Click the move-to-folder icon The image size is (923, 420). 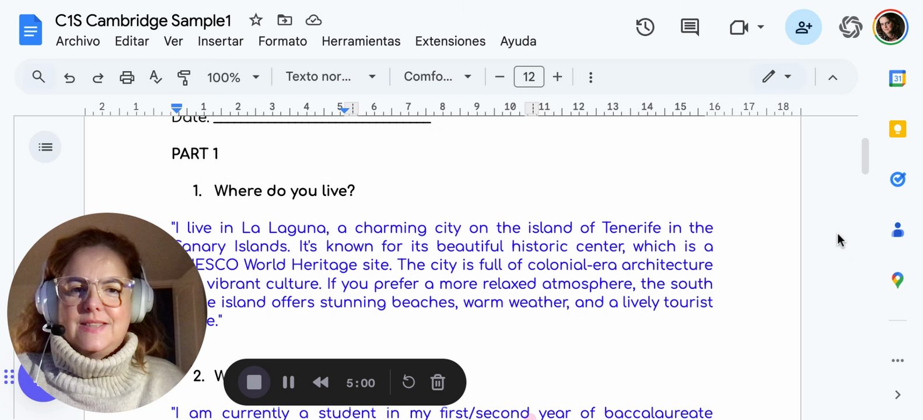click(x=285, y=20)
